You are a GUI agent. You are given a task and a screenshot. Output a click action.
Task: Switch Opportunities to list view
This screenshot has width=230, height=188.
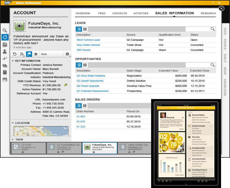pyautogui.click(x=79, y=65)
